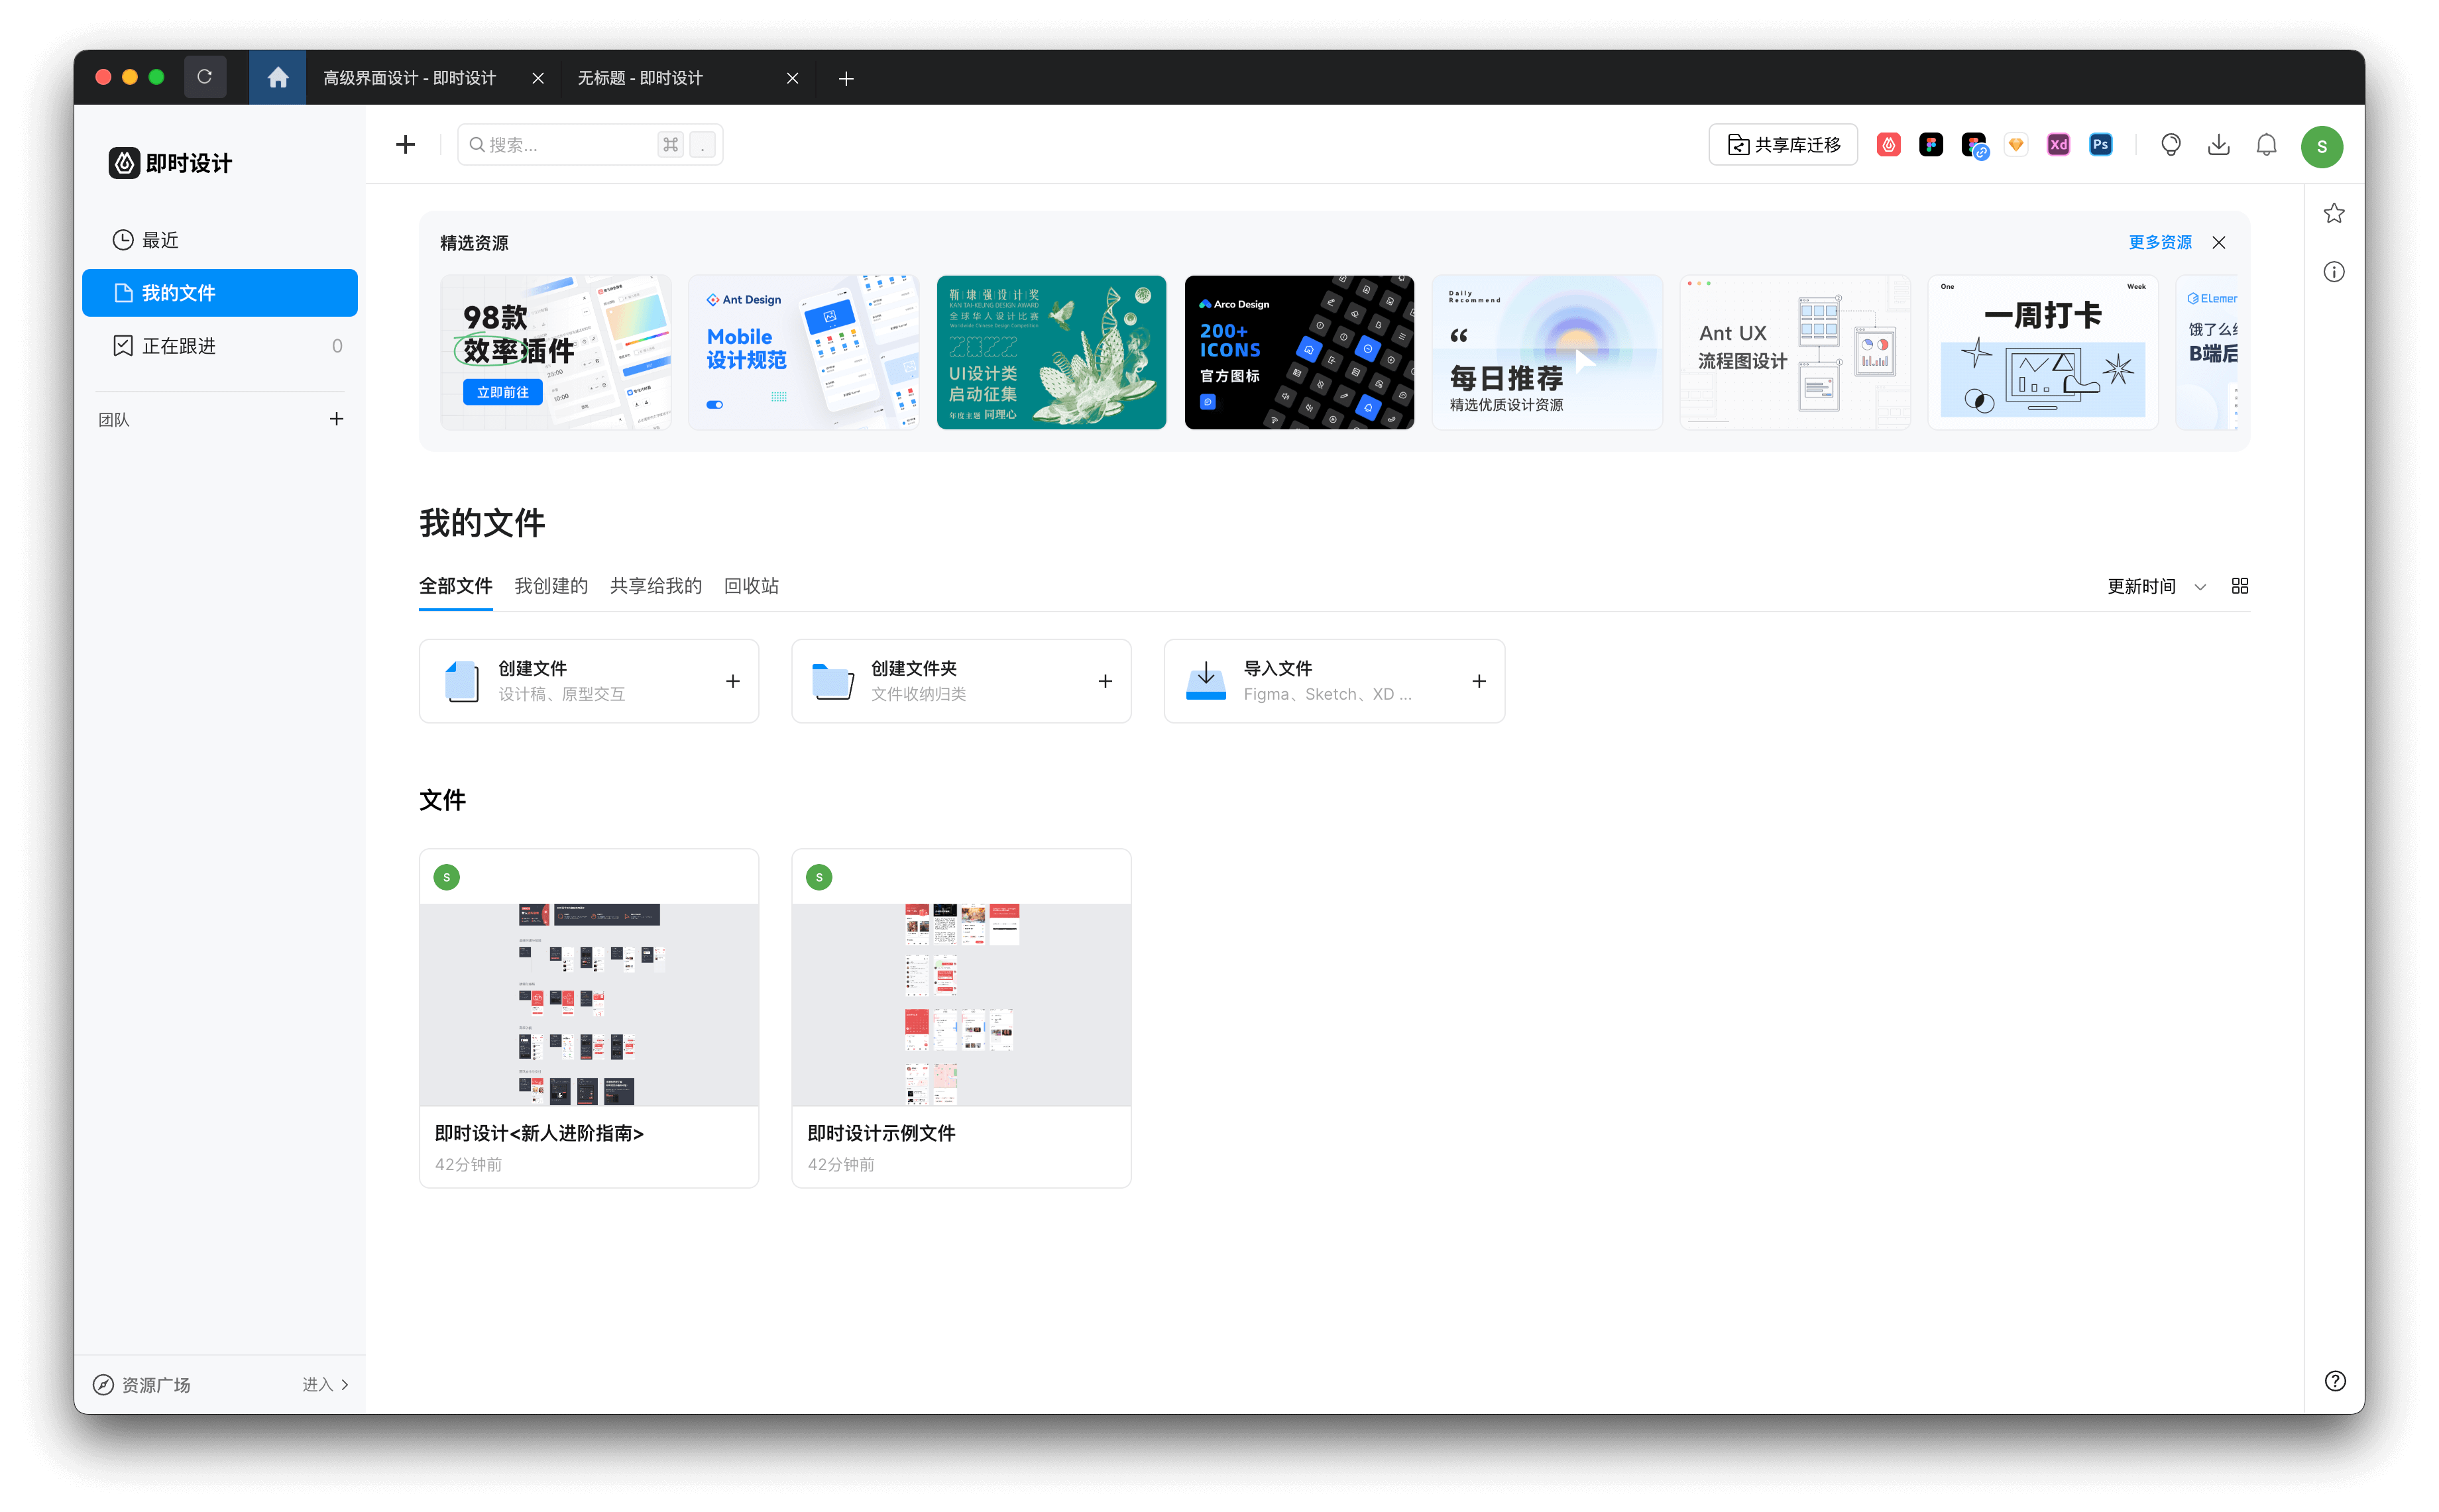Switch to grid view layout icon

pos(2239,586)
